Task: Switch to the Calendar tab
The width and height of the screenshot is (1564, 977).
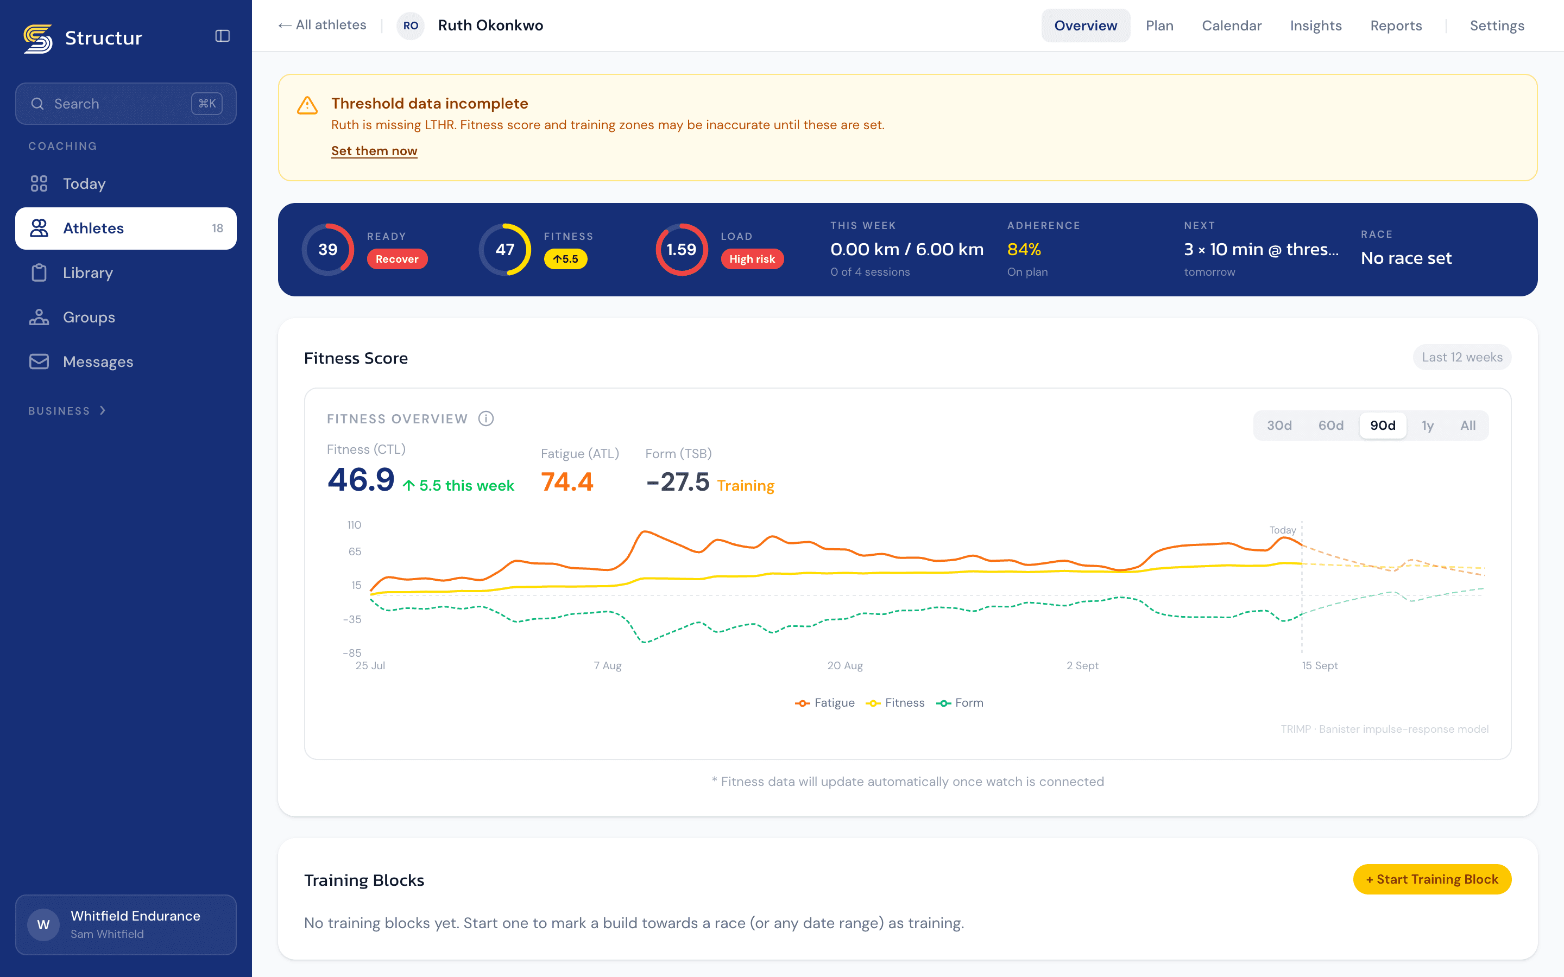Action: 1231,26
